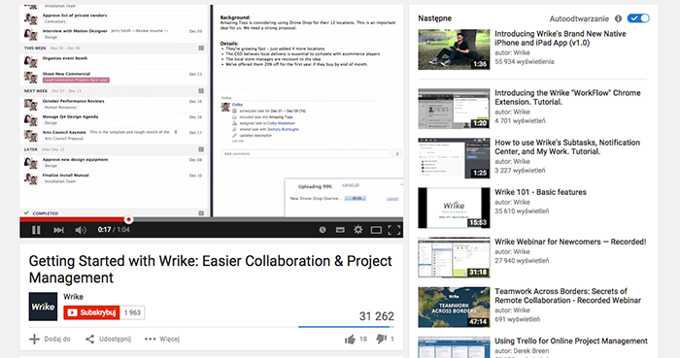Skip to the next video
The height and width of the screenshot is (358, 680).
[58, 230]
